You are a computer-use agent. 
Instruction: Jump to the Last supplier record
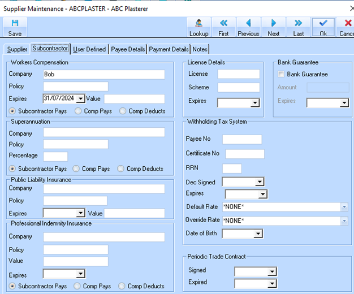pos(298,24)
